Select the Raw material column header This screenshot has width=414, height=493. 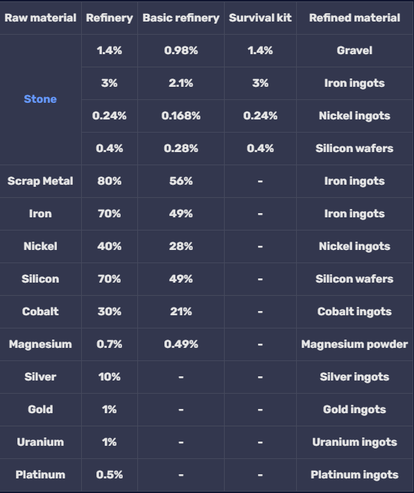(40, 18)
